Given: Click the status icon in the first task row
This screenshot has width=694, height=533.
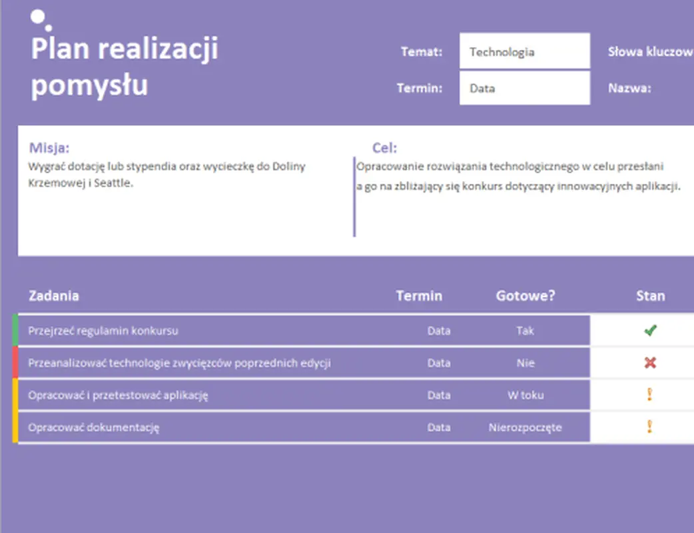Looking at the screenshot, I should [x=651, y=330].
